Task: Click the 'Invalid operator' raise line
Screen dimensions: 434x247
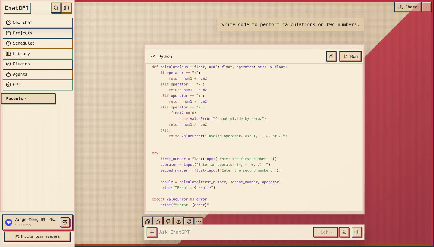Action: pyautogui.click(x=228, y=136)
